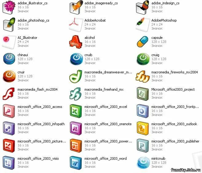202x173 pixels.
Task: Select the Microsoft_office2003_project file label
Action: point(173,89)
